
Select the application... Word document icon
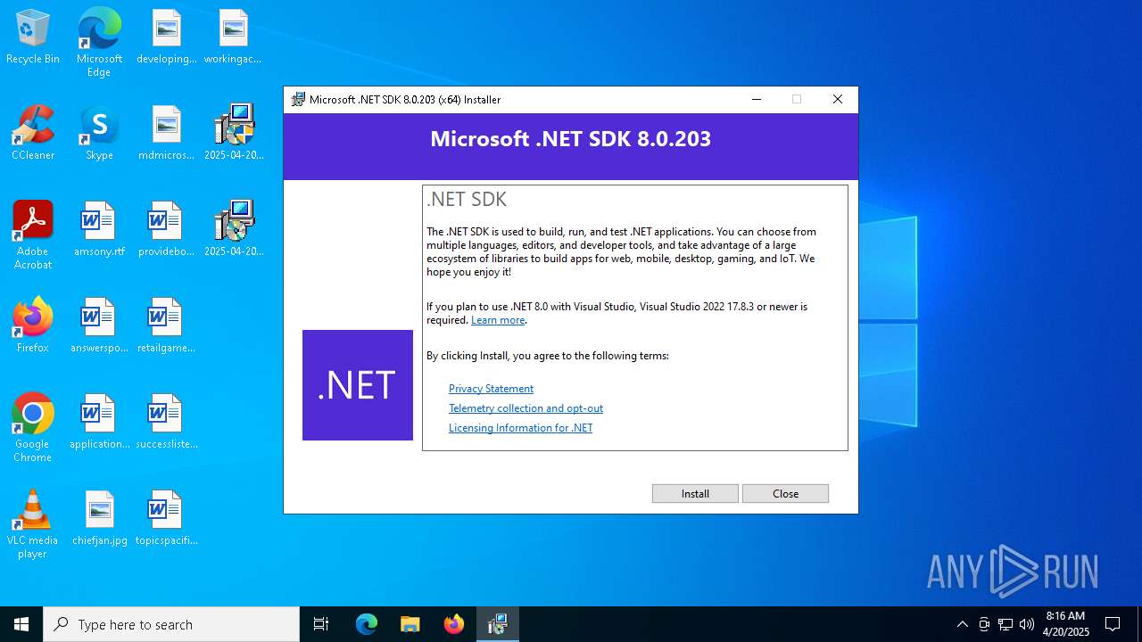[99, 422]
